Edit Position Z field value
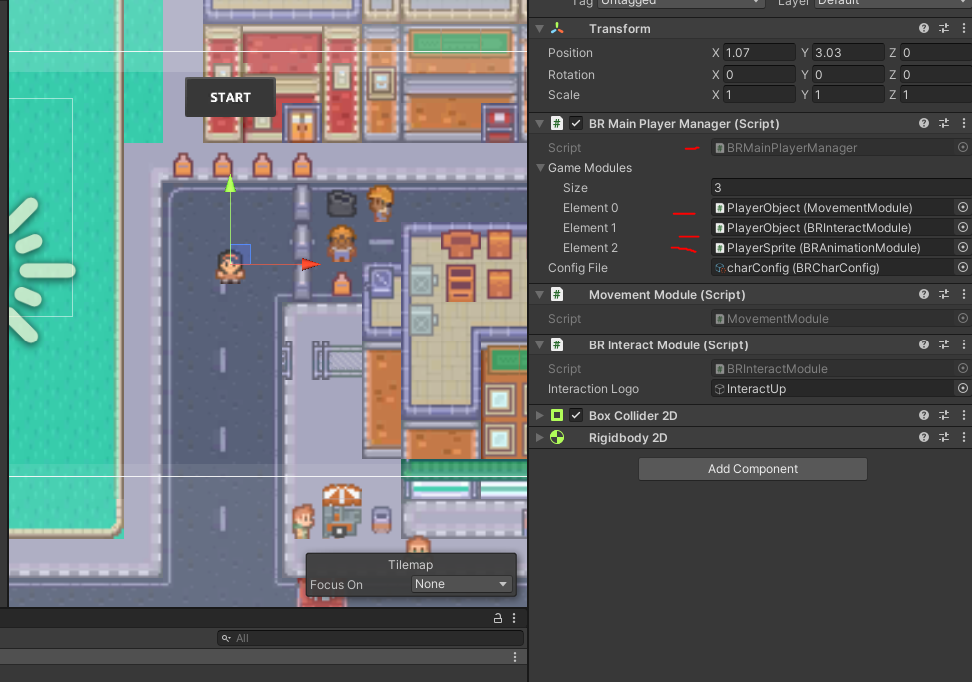The width and height of the screenshot is (972, 682). pos(936,53)
